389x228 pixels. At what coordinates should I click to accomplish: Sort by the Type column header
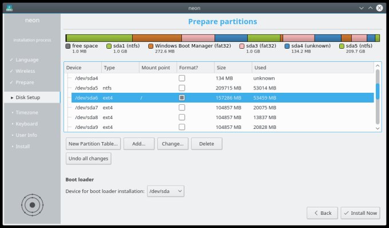point(120,68)
